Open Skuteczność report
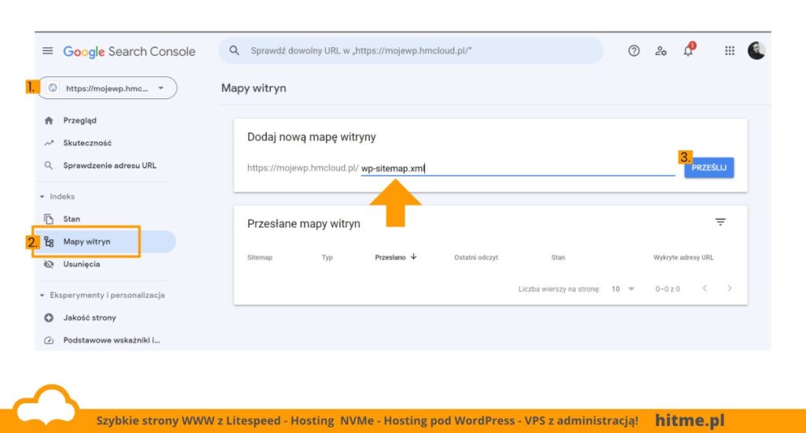Screen dimensions: 806x433 [87, 143]
